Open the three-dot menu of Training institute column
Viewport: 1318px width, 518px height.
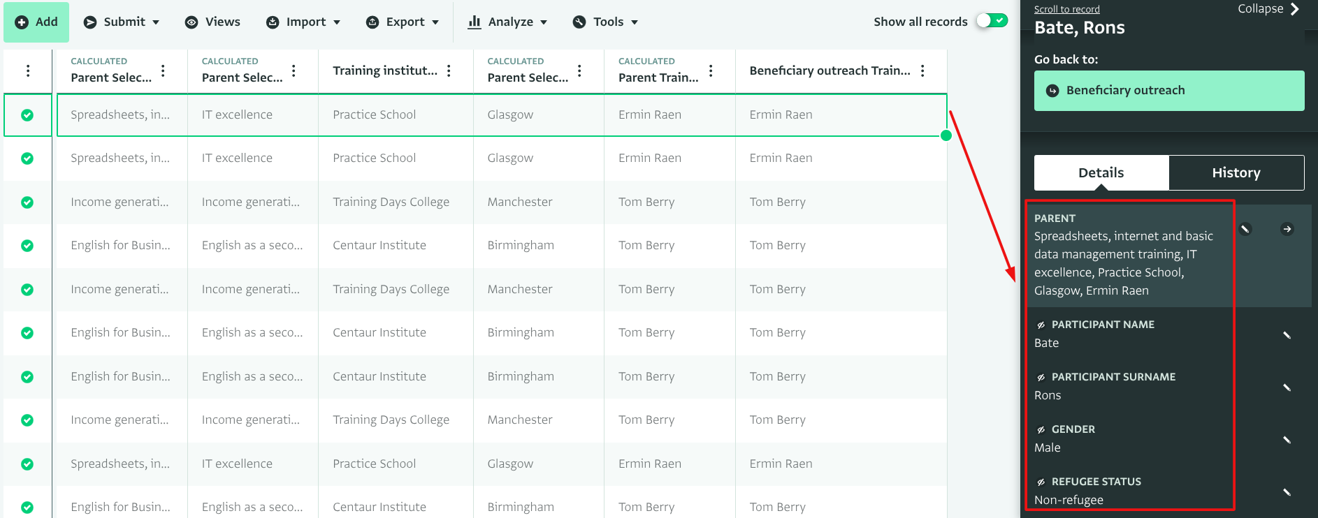pos(449,71)
